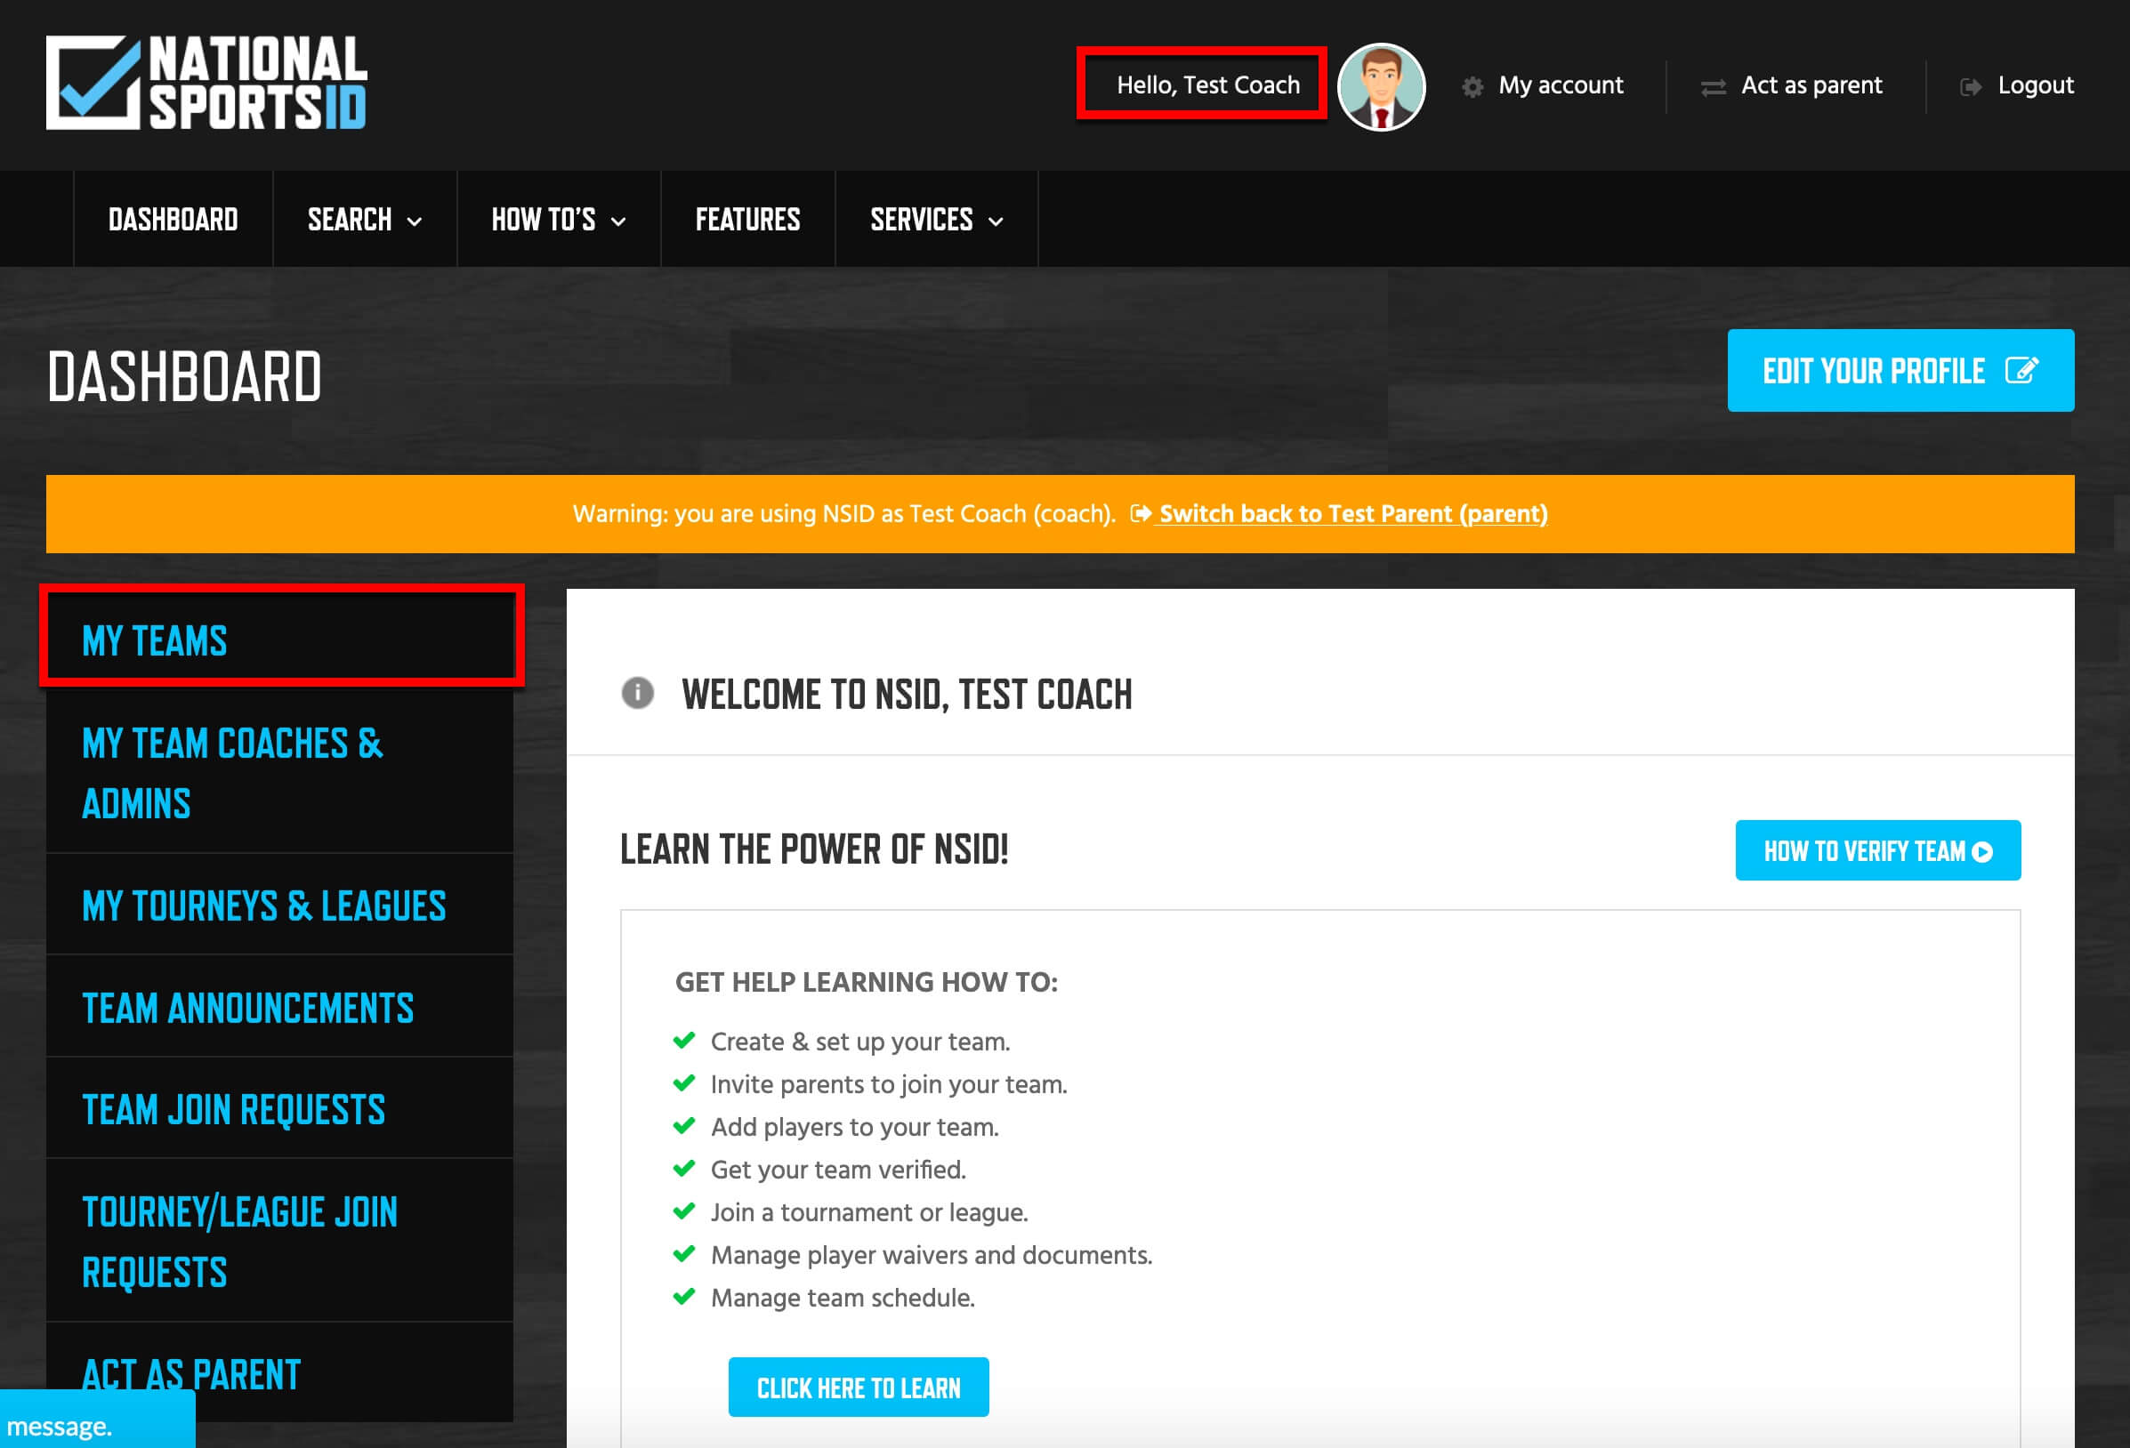The height and width of the screenshot is (1448, 2130).
Task: Click checkmark beside Add players to your team
Action: 683,1125
